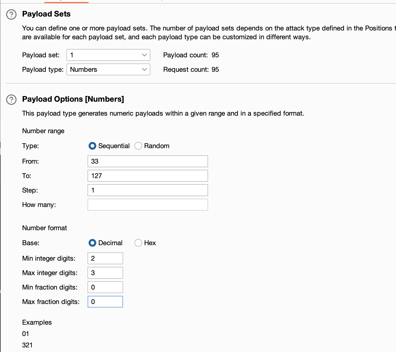Expand the Payload type Numbers dropdown
The height and width of the screenshot is (352, 396).
(x=108, y=69)
